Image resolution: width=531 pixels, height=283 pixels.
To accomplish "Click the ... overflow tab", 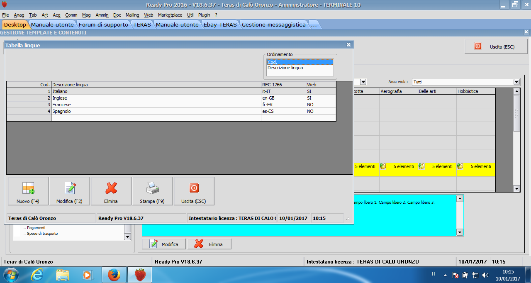I will pyautogui.click(x=314, y=24).
